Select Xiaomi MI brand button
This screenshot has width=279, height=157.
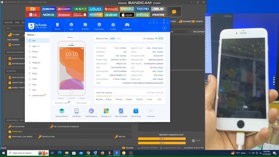(33, 9)
